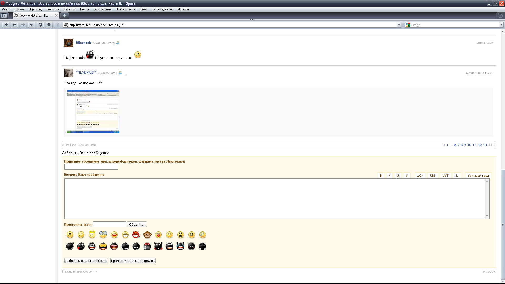Expand the Google search engine dropdown
Screen dimensions: 505x284
[x=501, y=25]
